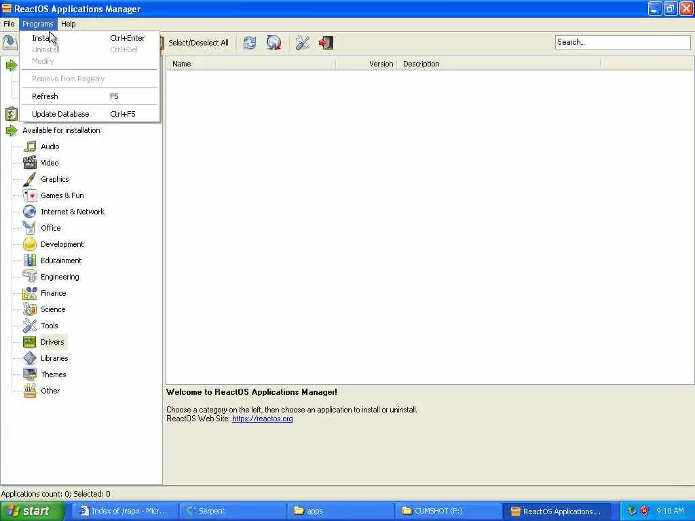Viewport: 695px width, 521px height.
Task: Select the Edutainment category label
Action: 61,260
